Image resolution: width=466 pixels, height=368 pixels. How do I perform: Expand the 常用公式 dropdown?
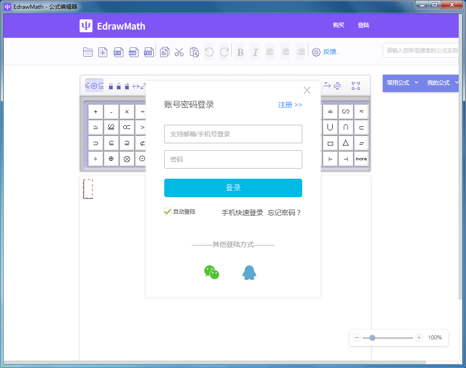click(x=403, y=83)
